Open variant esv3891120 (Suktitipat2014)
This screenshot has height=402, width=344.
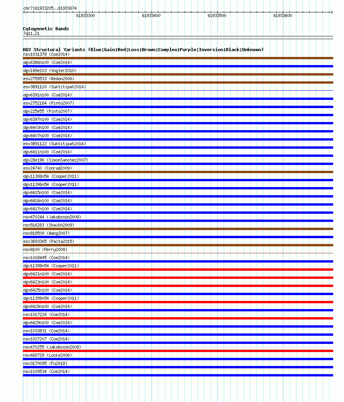point(54,87)
